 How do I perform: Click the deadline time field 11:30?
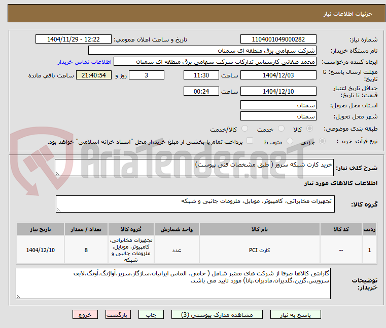coord(201,75)
